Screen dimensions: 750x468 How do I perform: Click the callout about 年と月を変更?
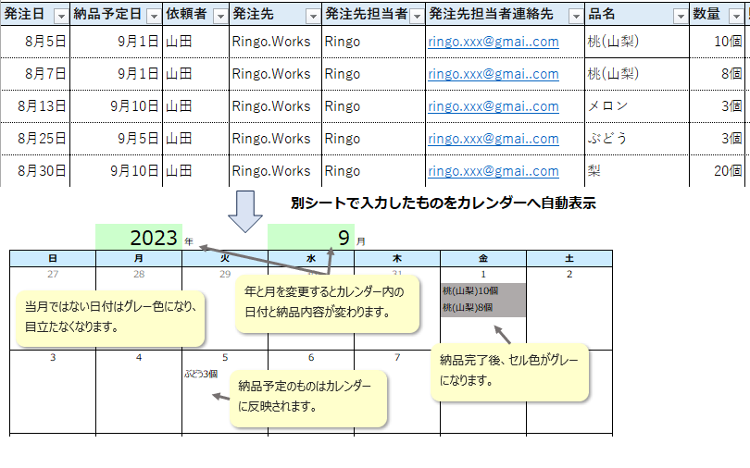pos(327,303)
